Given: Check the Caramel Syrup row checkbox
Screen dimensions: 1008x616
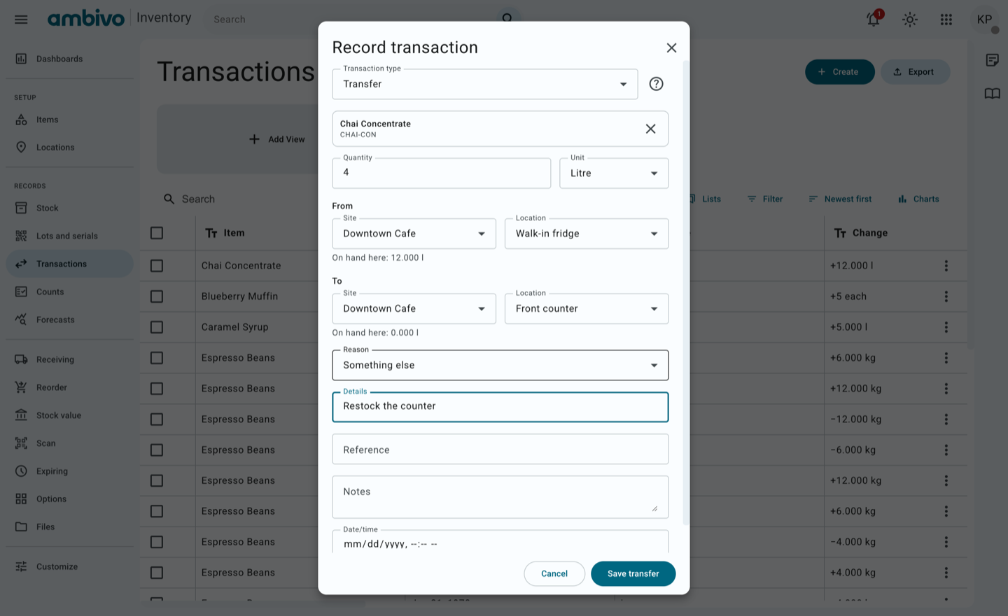Looking at the screenshot, I should coord(157,327).
